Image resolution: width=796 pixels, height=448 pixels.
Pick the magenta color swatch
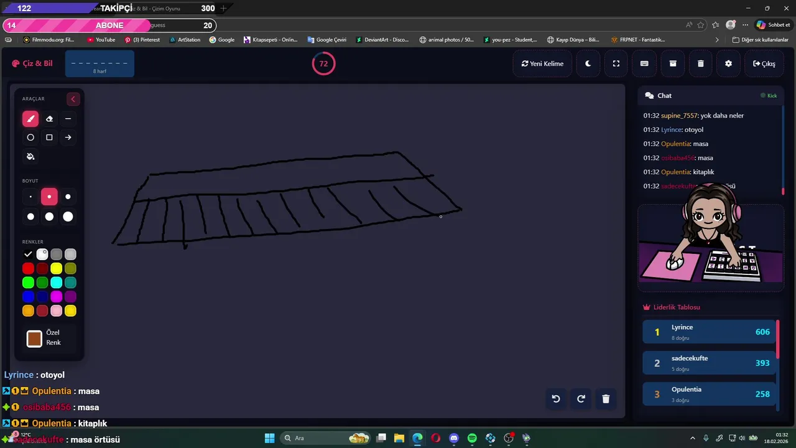pyautogui.click(x=57, y=297)
